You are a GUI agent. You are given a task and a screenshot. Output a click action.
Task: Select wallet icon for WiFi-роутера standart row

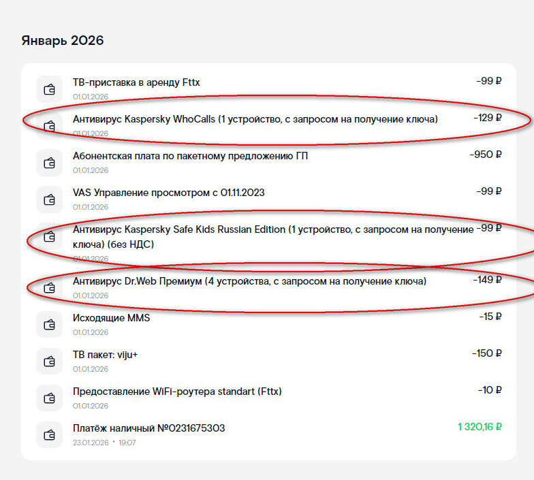click(49, 398)
